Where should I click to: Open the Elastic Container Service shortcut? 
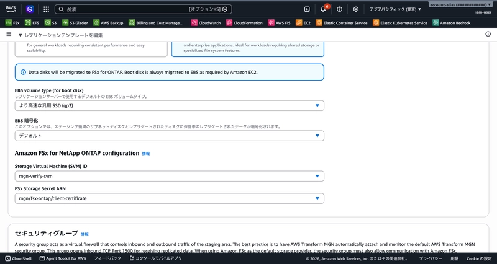coord(342,23)
